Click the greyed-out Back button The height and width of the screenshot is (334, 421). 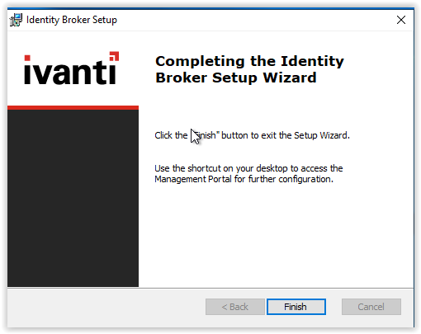click(x=235, y=307)
